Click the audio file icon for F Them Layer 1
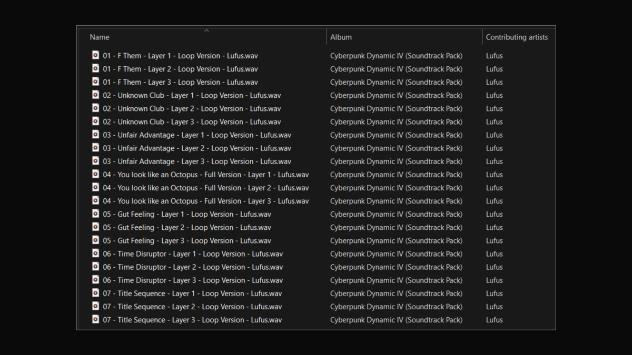 95,55
